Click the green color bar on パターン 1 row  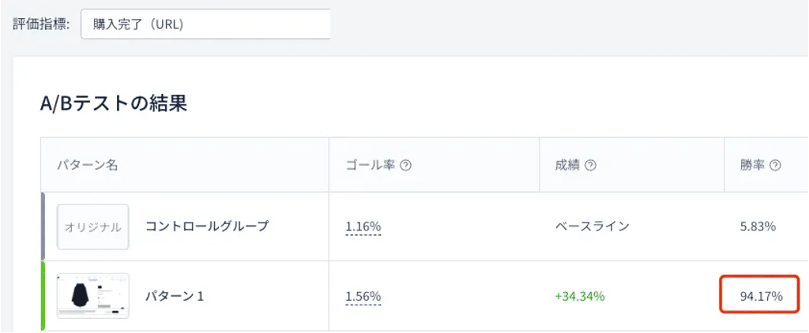(x=43, y=296)
